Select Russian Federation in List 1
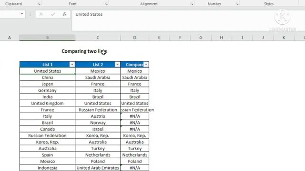The height and width of the screenshot is (171, 305). tap(47, 135)
